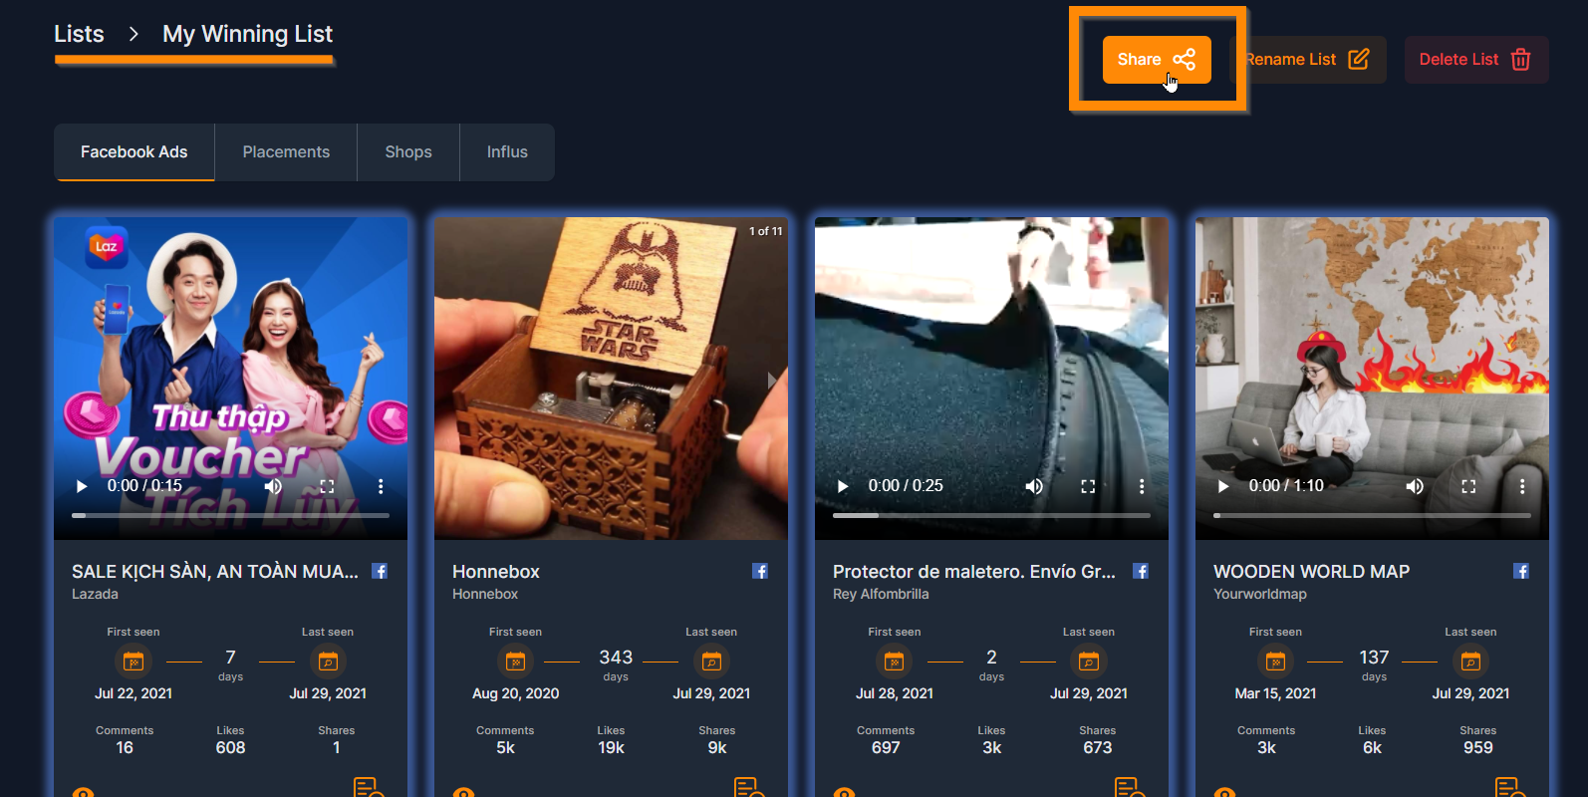Click the 343 days duration on Honnebox
This screenshot has width=1588, height=797.
coord(616,664)
